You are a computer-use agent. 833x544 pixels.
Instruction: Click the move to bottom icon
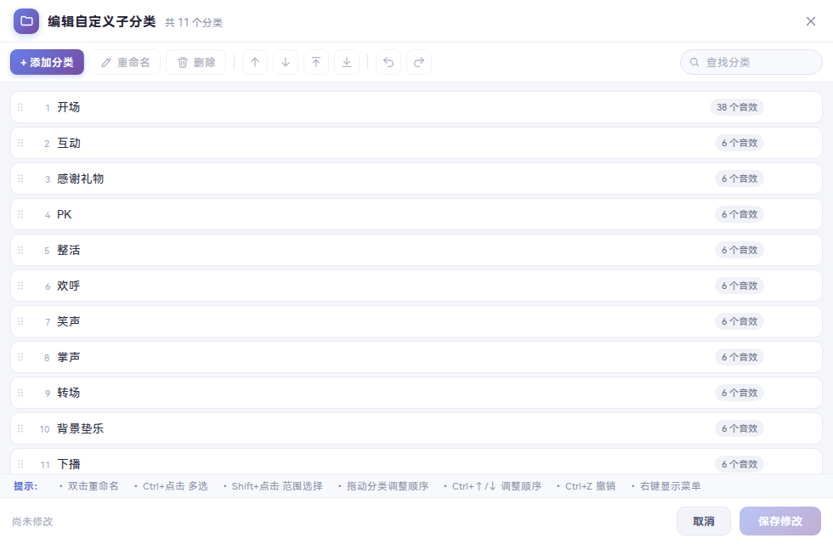click(x=347, y=62)
